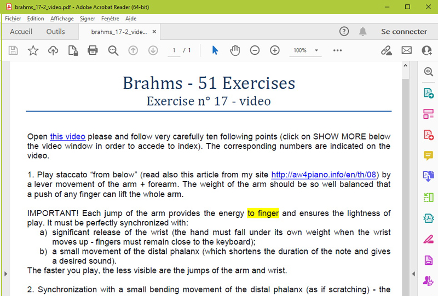Image resolution: width=438 pixels, height=296 pixels.
Task: Follow the "this video" hyperlink
Action: (x=67, y=136)
